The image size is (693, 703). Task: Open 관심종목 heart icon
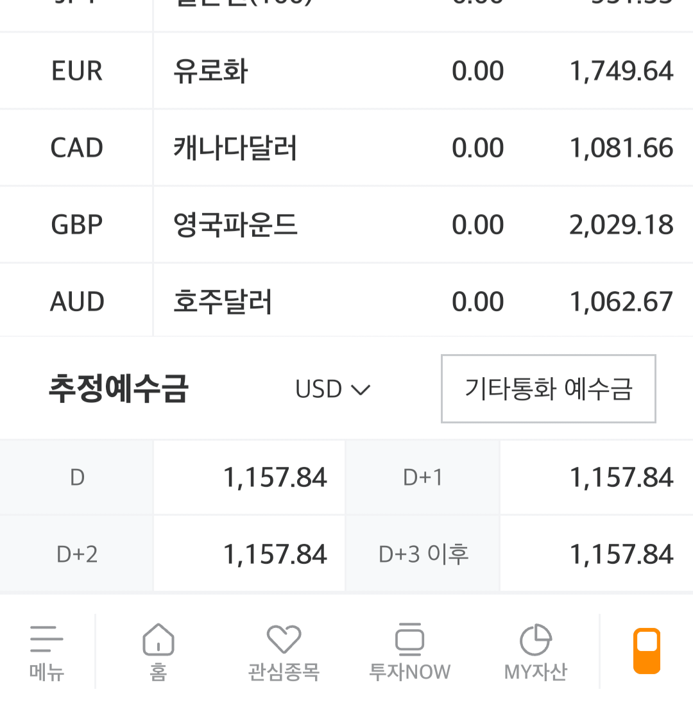click(x=284, y=639)
